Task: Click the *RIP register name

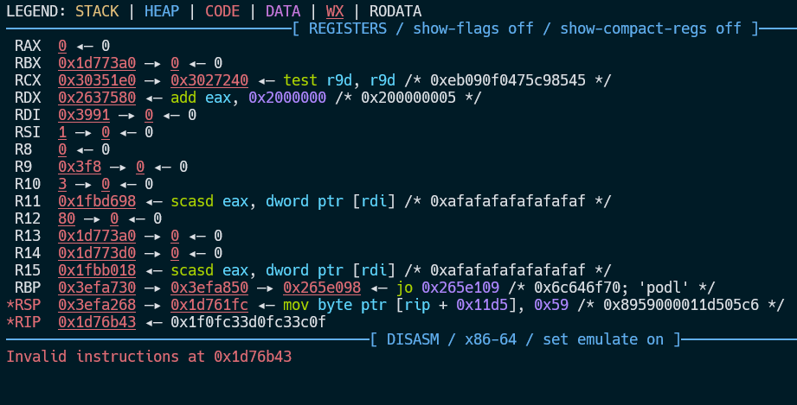Action: tap(23, 322)
